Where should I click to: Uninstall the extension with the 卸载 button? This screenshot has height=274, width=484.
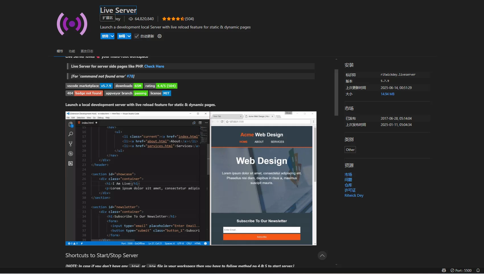click(x=122, y=36)
